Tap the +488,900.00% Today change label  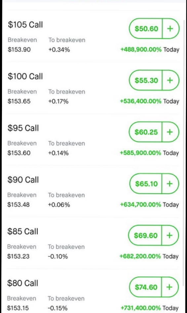(x=150, y=50)
